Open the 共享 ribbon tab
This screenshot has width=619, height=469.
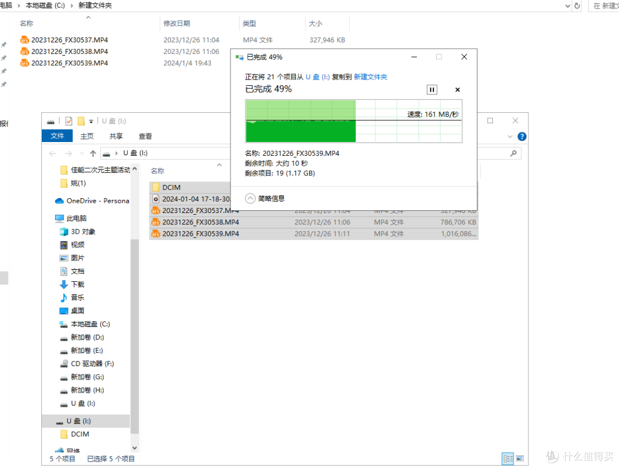point(116,136)
